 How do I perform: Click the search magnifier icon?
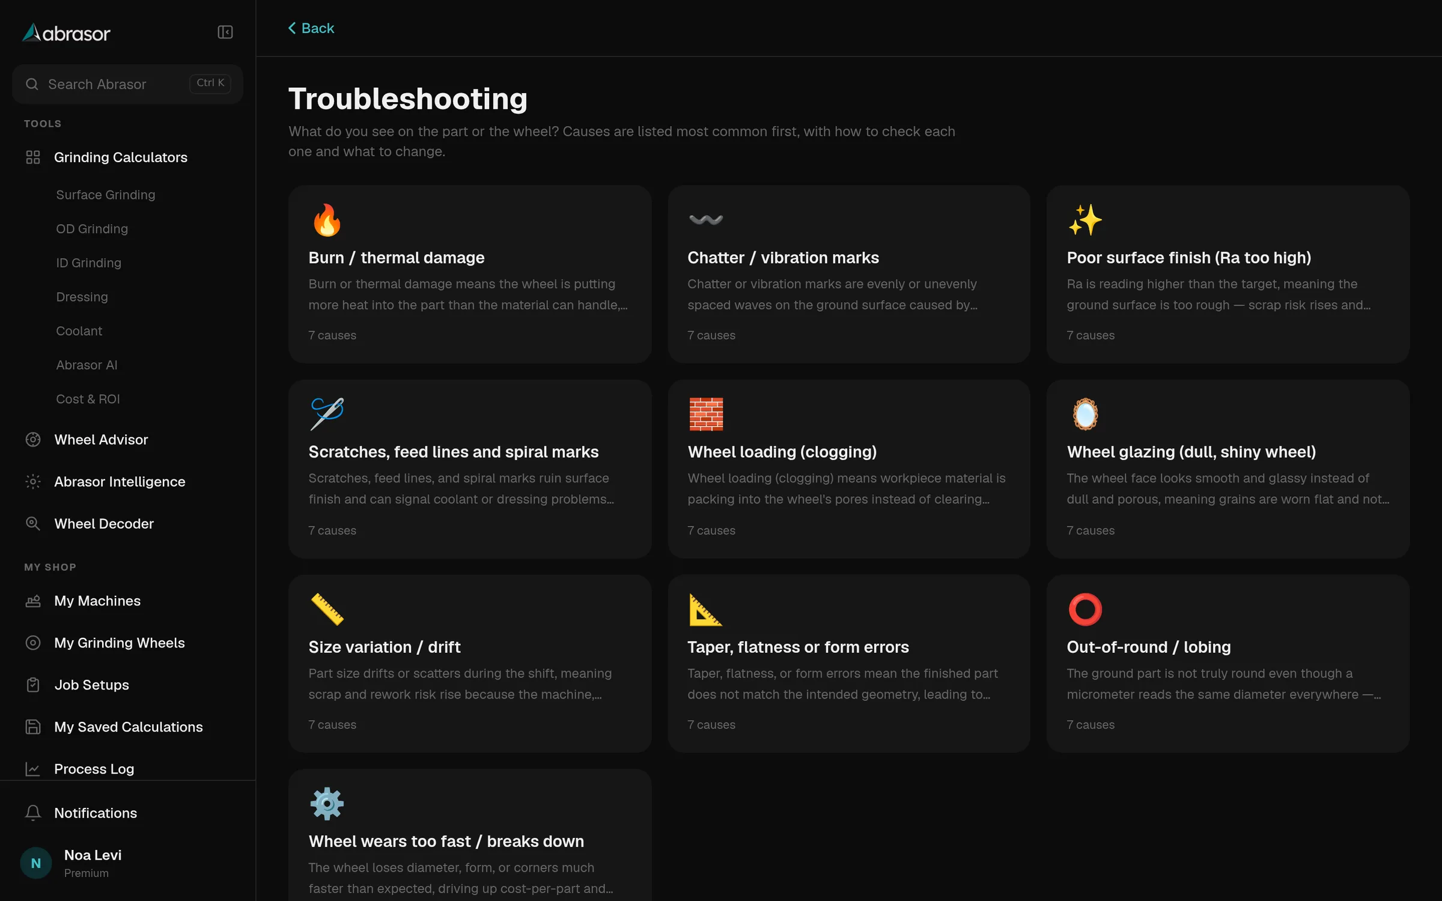click(32, 84)
